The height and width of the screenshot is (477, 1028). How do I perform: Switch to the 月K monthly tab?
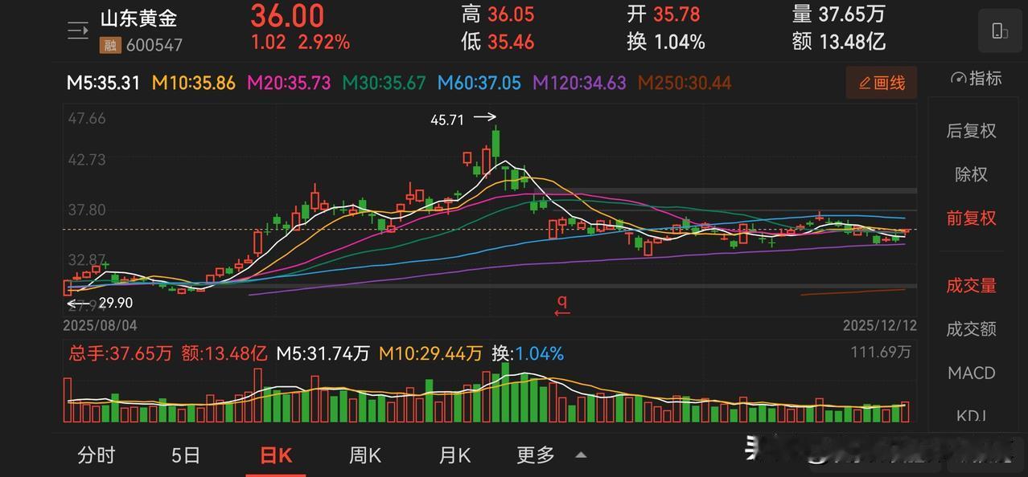pos(454,455)
